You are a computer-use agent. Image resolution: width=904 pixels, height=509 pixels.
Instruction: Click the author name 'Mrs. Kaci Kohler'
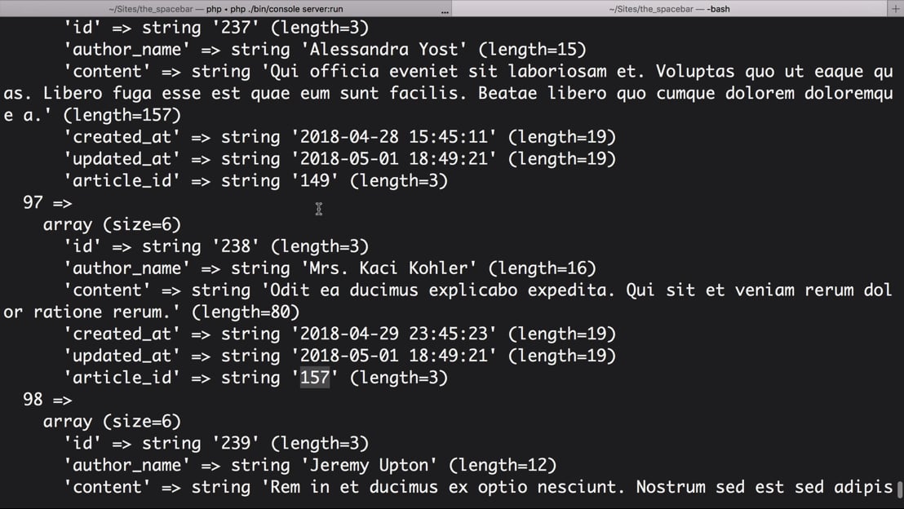tap(388, 268)
